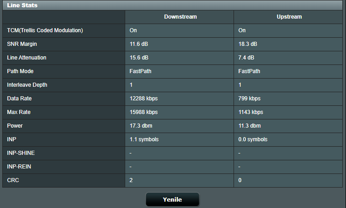This screenshot has width=346, height=208.
Task: Click the Yenile refresh button
Action: tap(173, 199)
